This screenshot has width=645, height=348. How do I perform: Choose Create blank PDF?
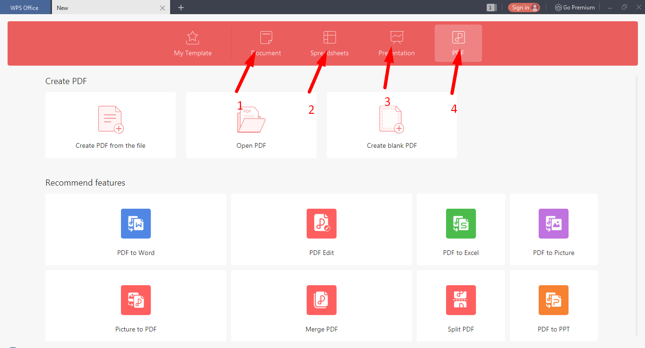coord(391,125)
